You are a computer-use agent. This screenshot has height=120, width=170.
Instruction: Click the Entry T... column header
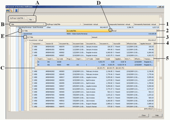129,59
